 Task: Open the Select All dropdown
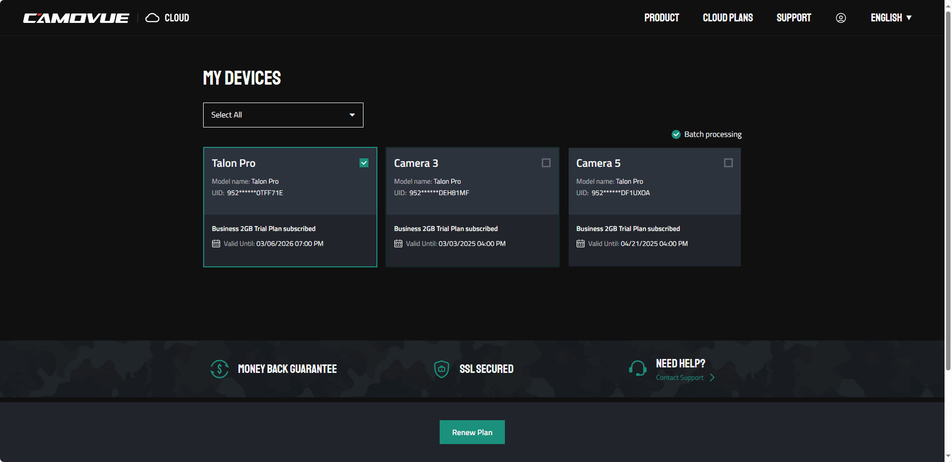click(283, 115)
